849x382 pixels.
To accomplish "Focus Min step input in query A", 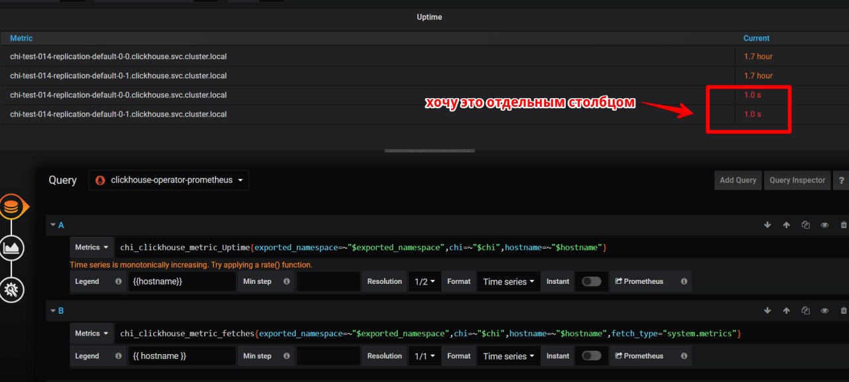I will [328, 281].
